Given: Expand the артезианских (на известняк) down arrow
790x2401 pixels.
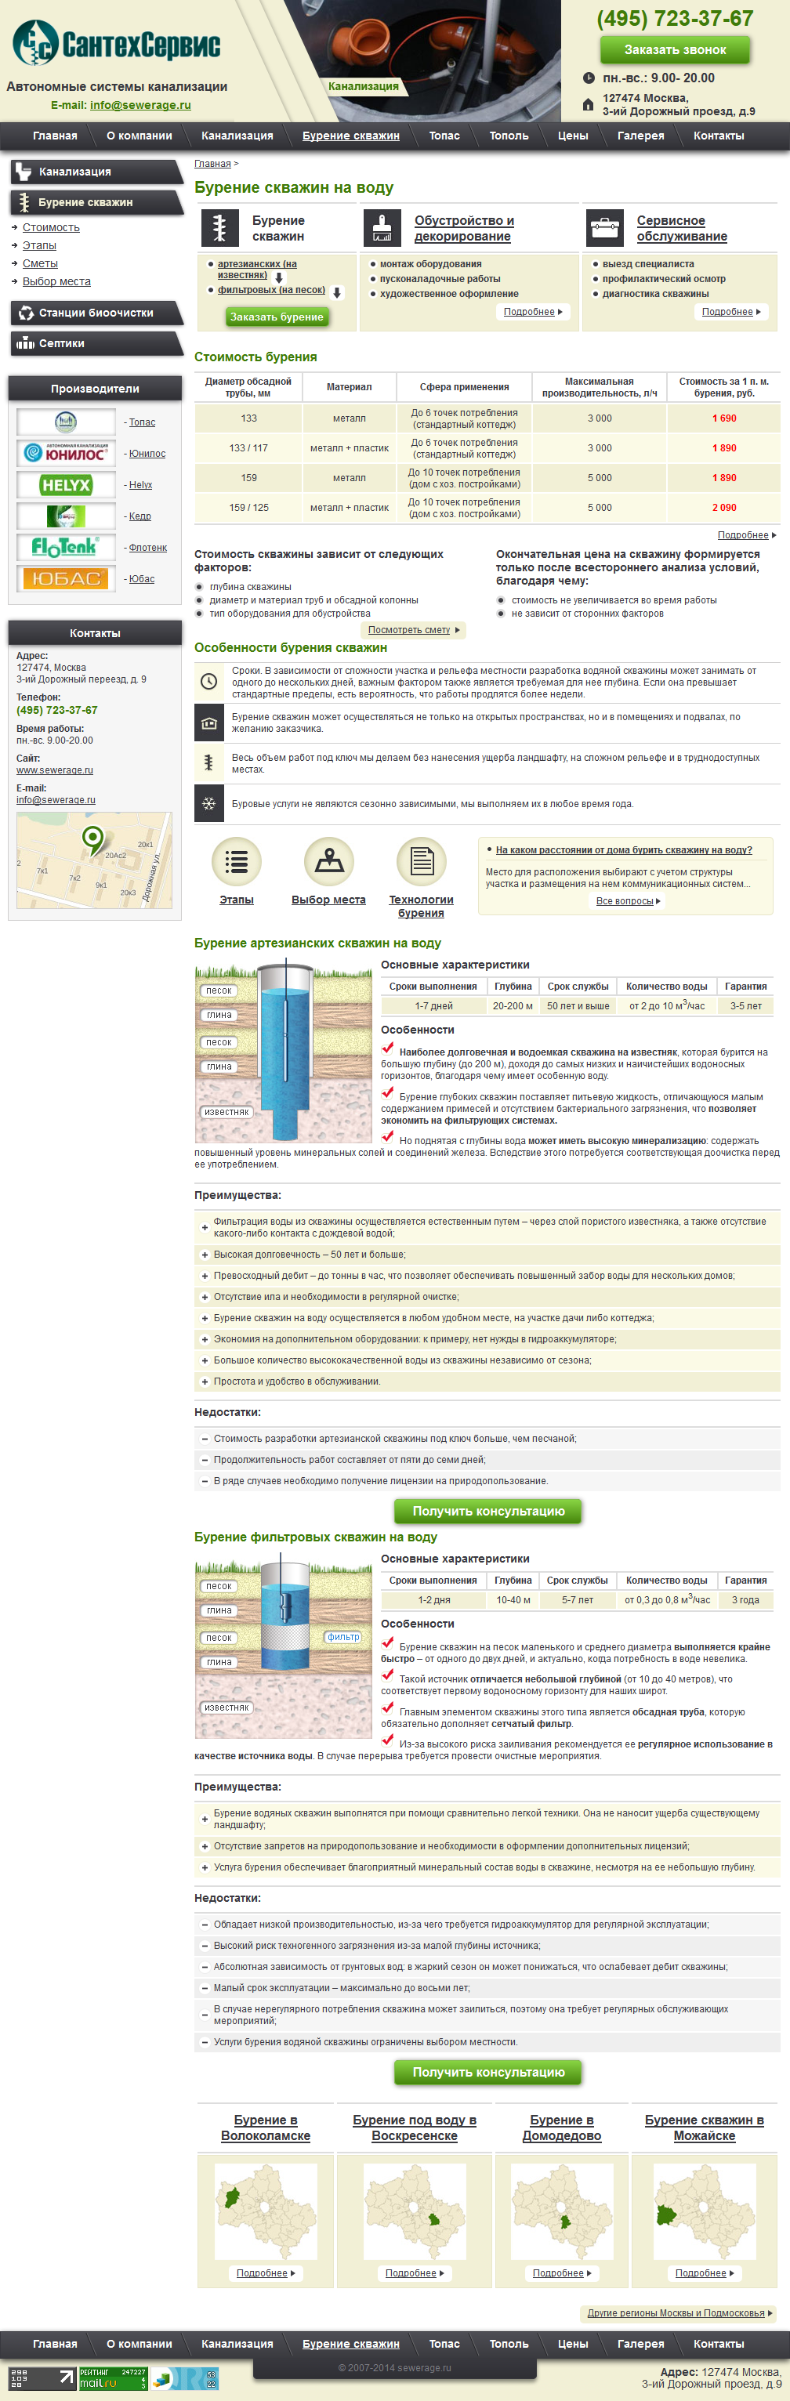Looking at the screenshot, I should 279,277.
